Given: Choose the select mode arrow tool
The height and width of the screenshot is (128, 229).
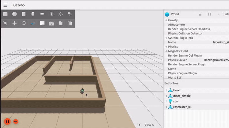Looking at the screenshot, I should click(x=5, y=23).
